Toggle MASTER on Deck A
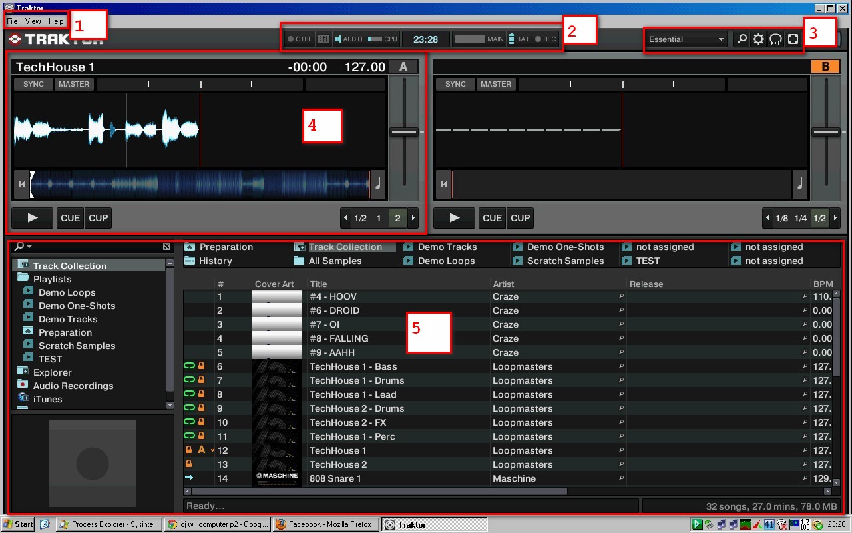Image resolution: width=852 pixels, height=533 pixels. click(74, 84)
